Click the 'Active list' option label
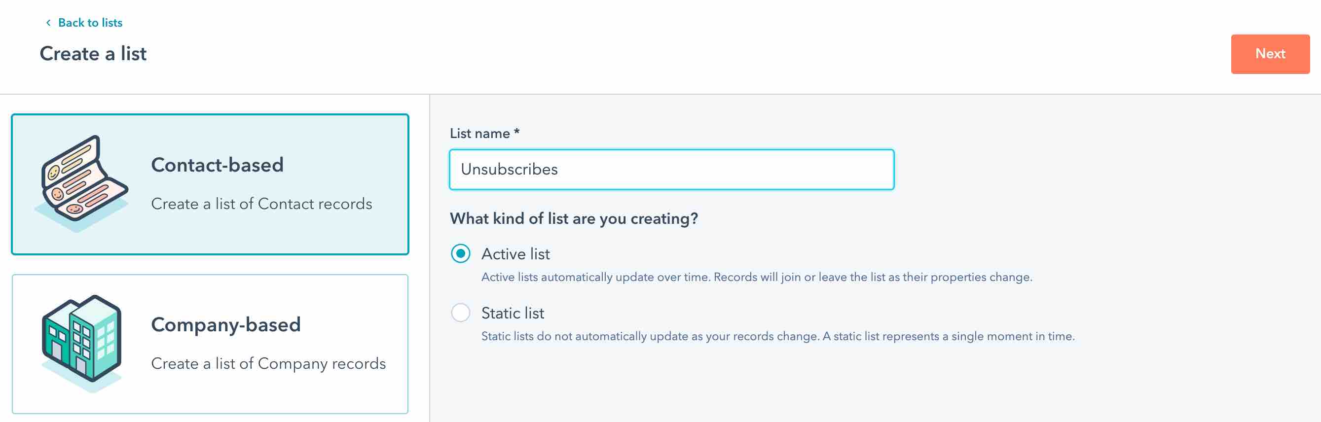This screenshot has height=422, width=1321. 515,254
